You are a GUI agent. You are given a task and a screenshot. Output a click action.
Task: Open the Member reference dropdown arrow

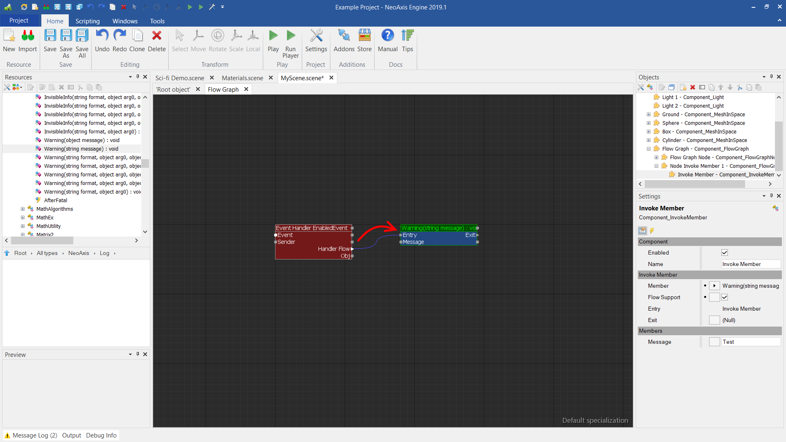click(714, 286)
